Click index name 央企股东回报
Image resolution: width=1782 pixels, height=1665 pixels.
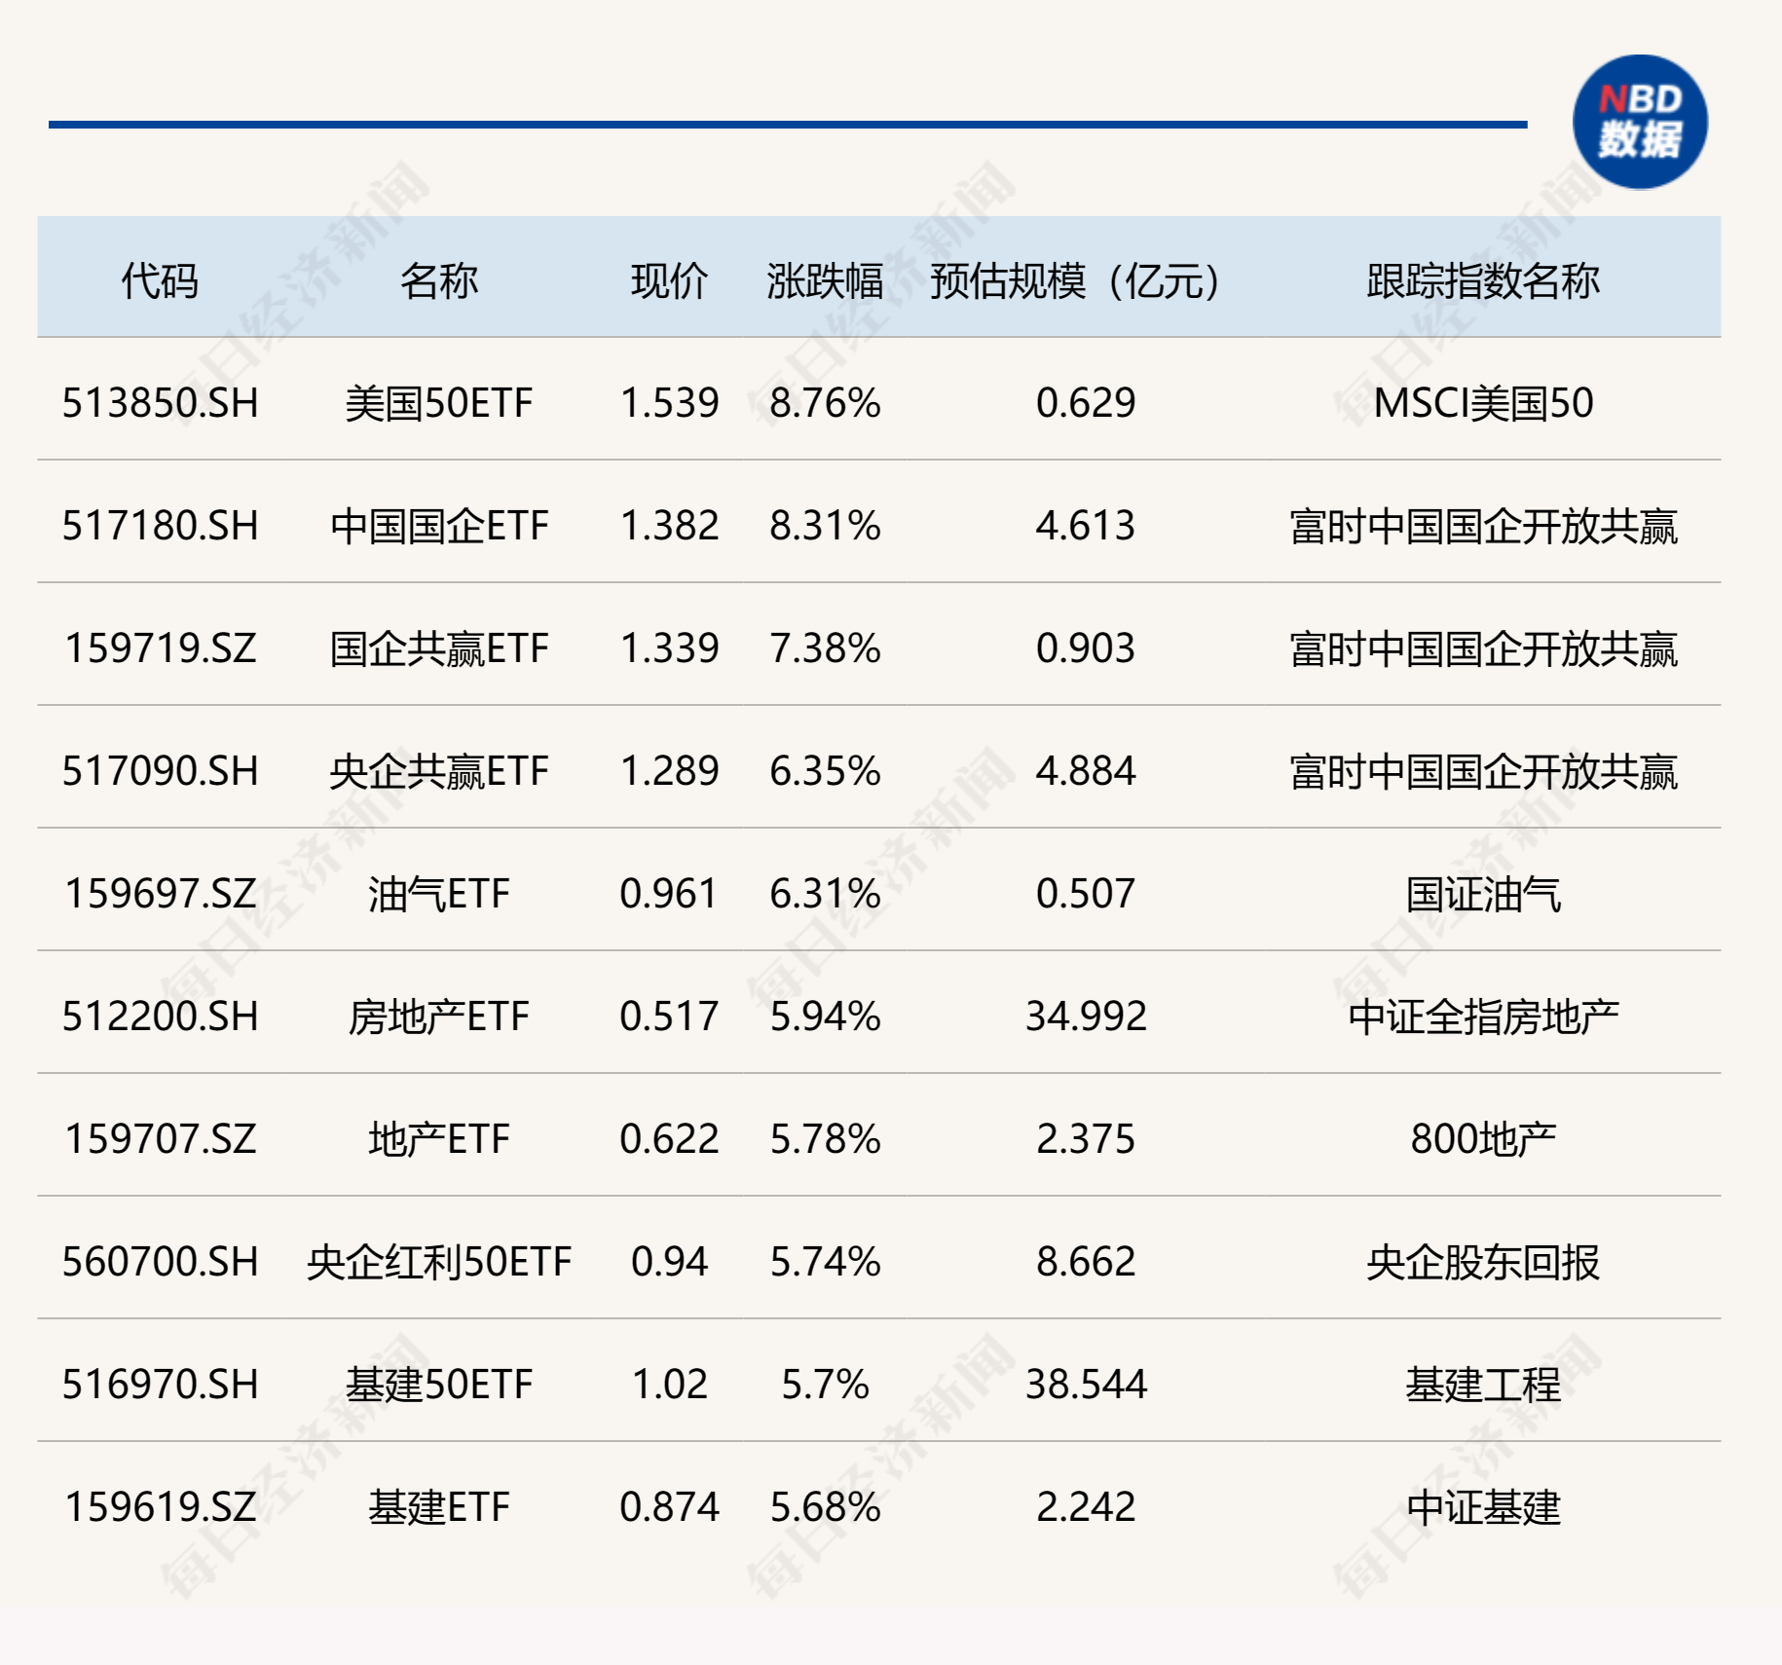pos(1483,1262)
